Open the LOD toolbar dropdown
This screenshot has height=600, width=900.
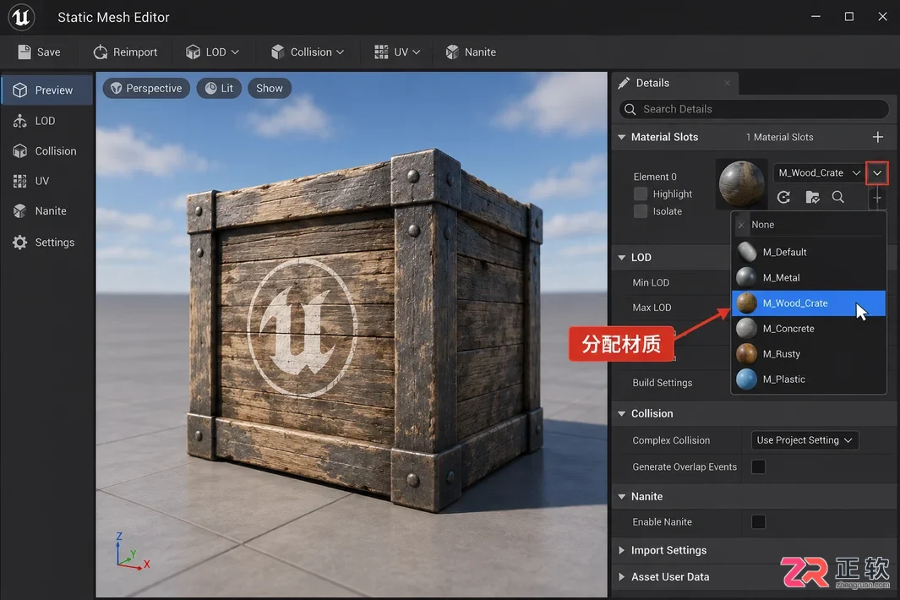point(212,52)
